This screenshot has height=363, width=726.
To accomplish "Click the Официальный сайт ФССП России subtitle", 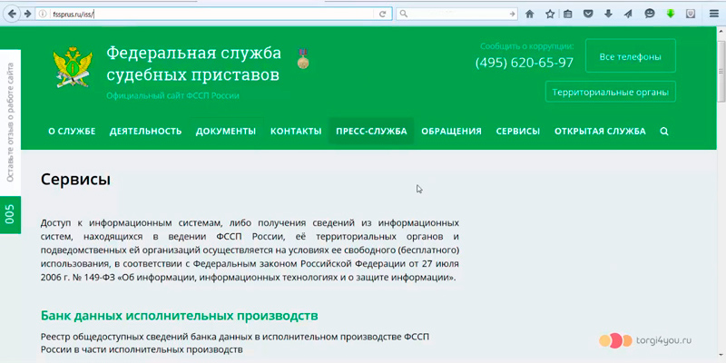I will click(x=172, y=96).
